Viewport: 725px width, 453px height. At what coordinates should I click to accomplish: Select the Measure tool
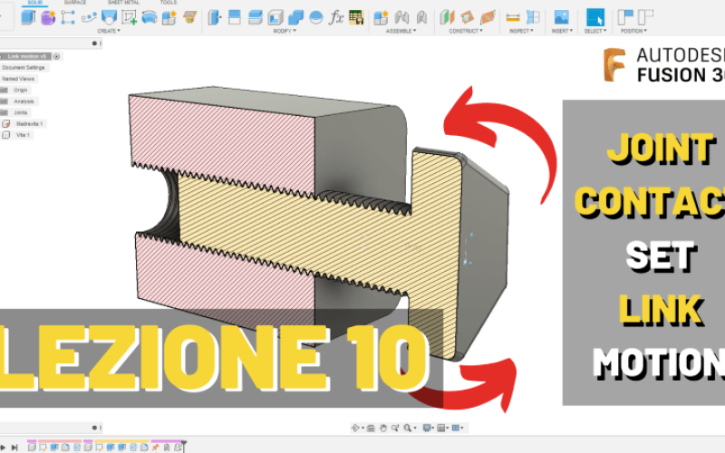[x=513, y=17]
